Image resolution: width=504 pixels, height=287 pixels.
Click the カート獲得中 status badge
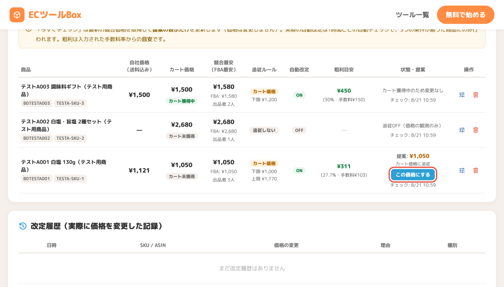[x=182, y=101]
